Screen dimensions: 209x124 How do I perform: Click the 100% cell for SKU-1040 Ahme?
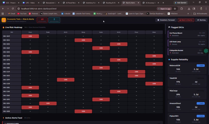(x=154, y=56)
